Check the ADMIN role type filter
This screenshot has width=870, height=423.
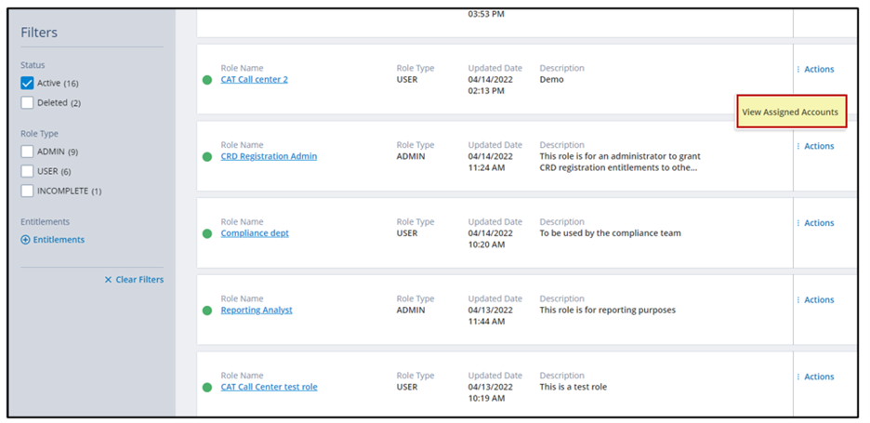coord(27,152)
